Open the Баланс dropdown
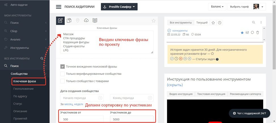The image size is (276, 123). coord(217,7)
